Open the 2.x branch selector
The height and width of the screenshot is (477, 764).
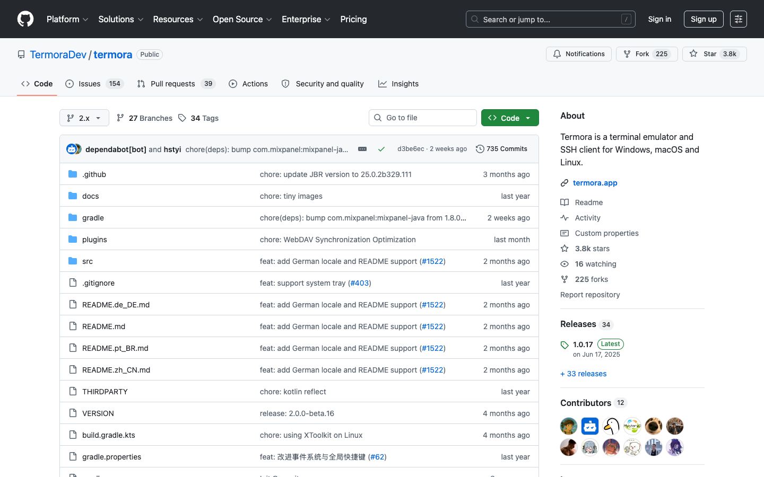[x=84, y=118]
